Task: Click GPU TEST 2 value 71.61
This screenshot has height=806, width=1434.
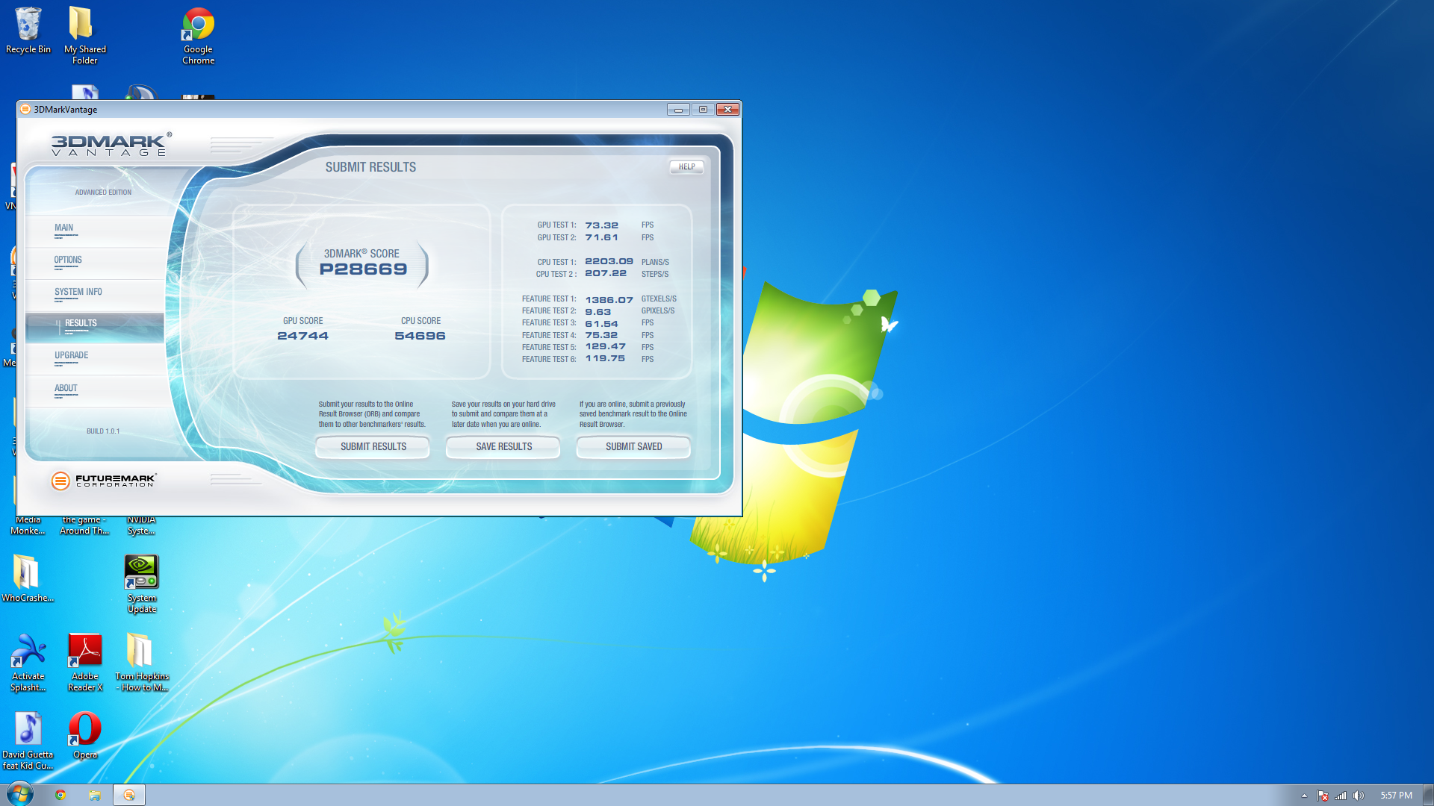Action: click(x=601, y=237)
